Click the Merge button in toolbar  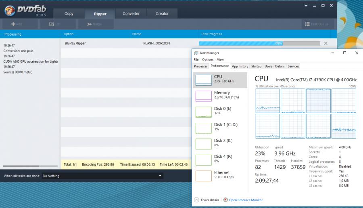pos(95,24)
